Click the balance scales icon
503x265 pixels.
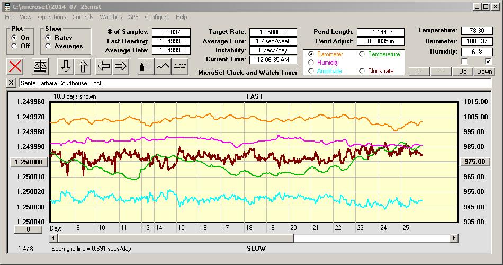click(40, 66)
